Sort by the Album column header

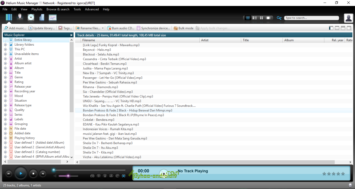[303, 40]
